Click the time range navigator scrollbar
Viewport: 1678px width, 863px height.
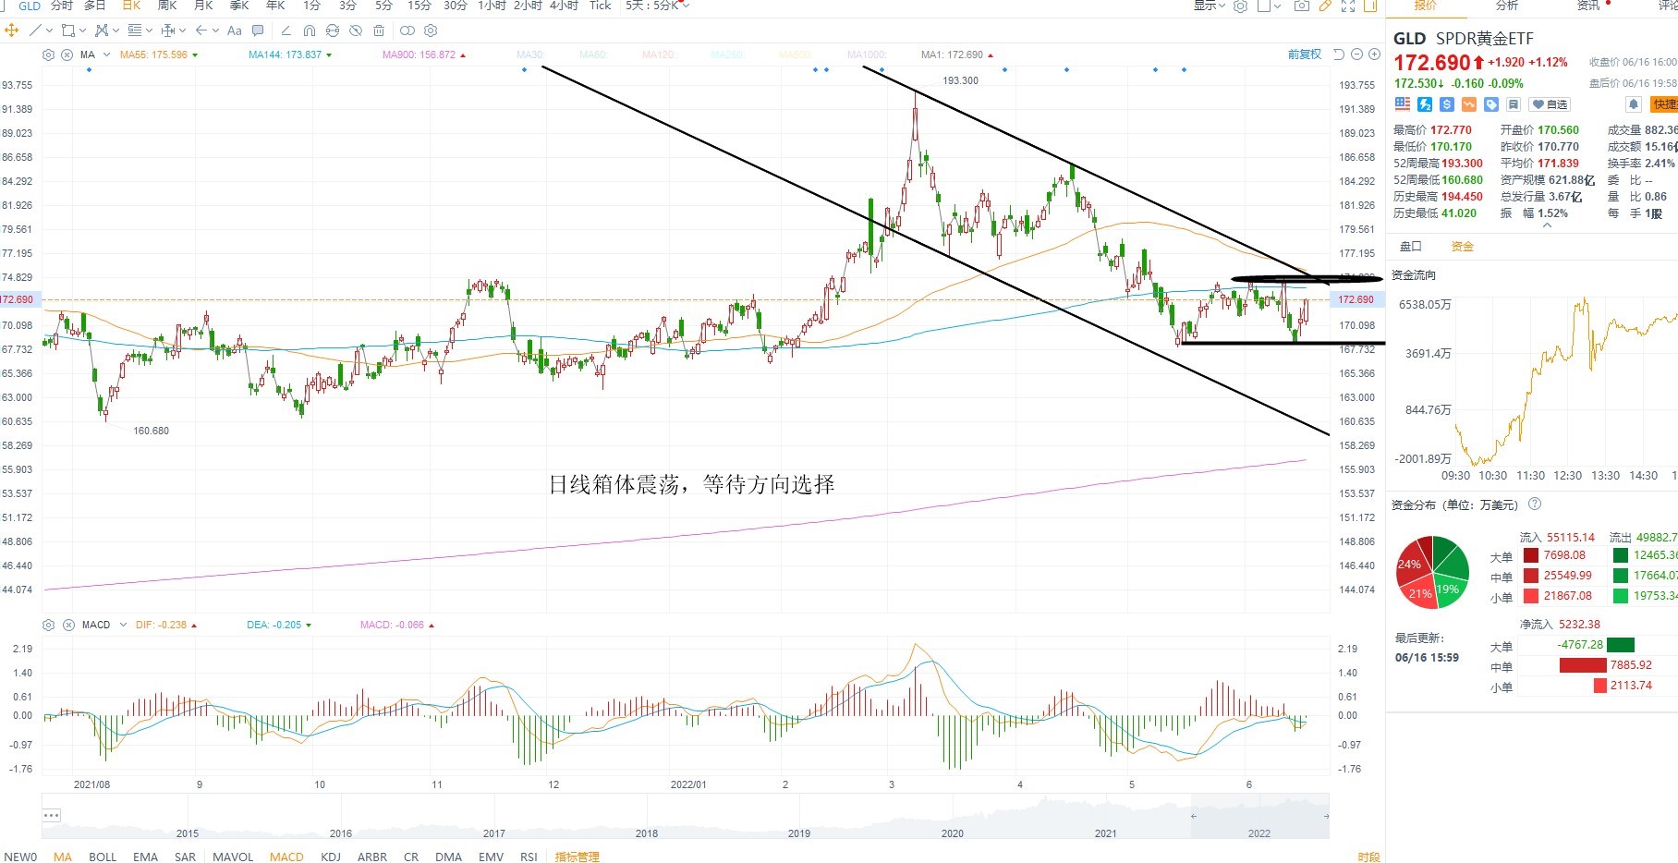pyautogui.click(x=686, y=816)
